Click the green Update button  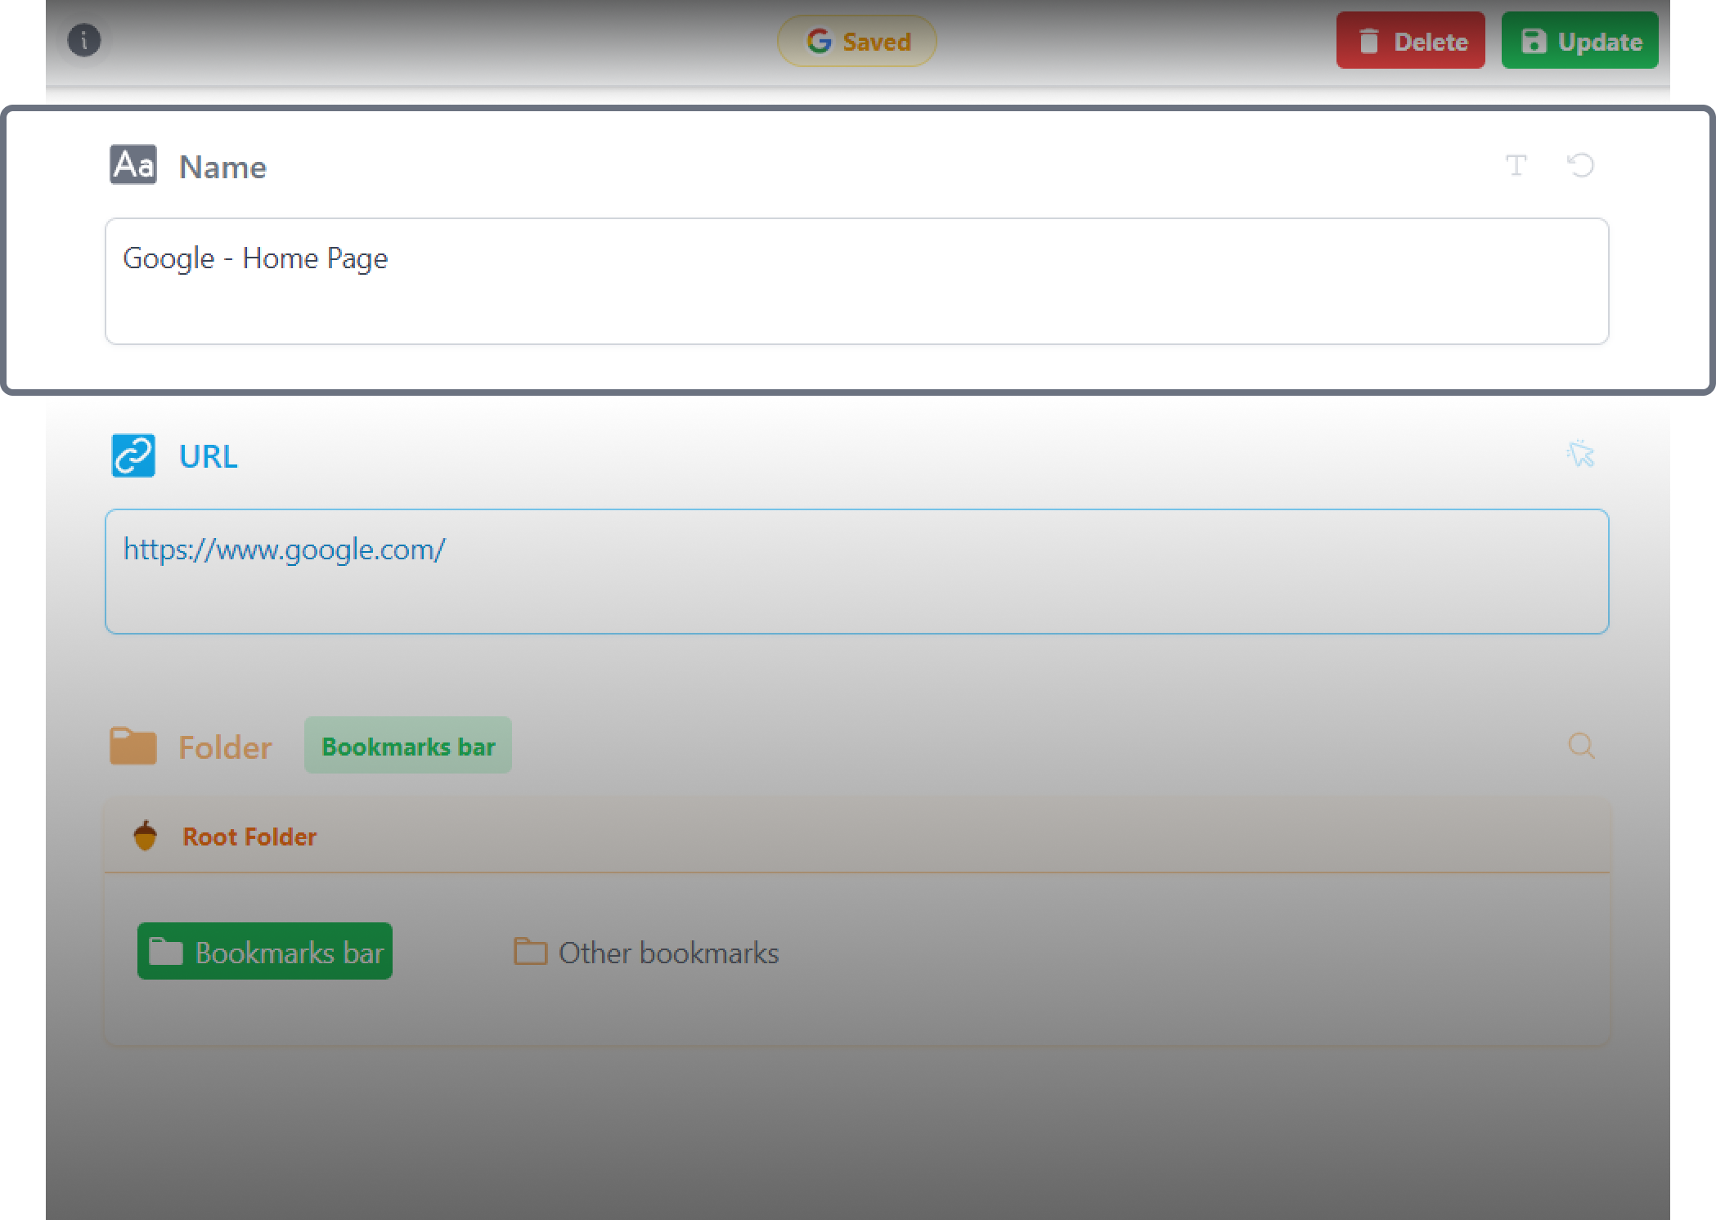1579,41
